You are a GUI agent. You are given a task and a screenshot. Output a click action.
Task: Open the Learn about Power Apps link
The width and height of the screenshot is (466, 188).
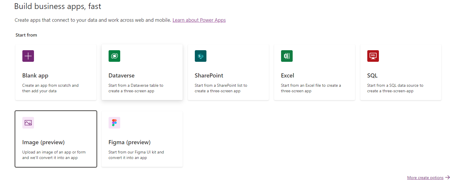199,20
